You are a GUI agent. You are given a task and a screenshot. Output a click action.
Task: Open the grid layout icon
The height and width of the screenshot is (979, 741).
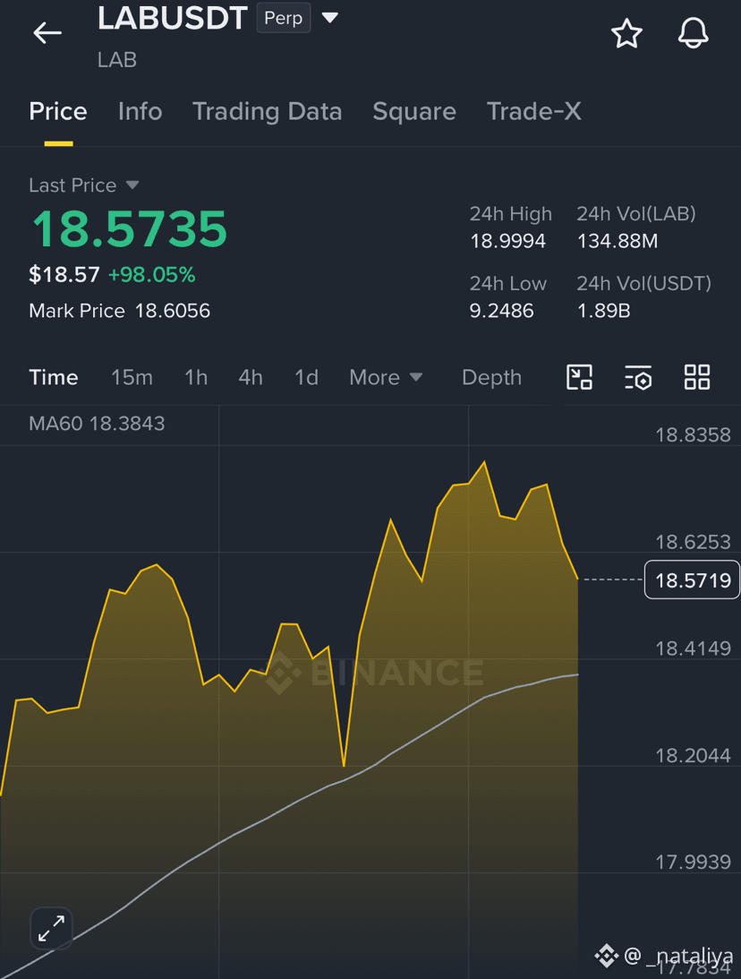(x=697, y=377)
